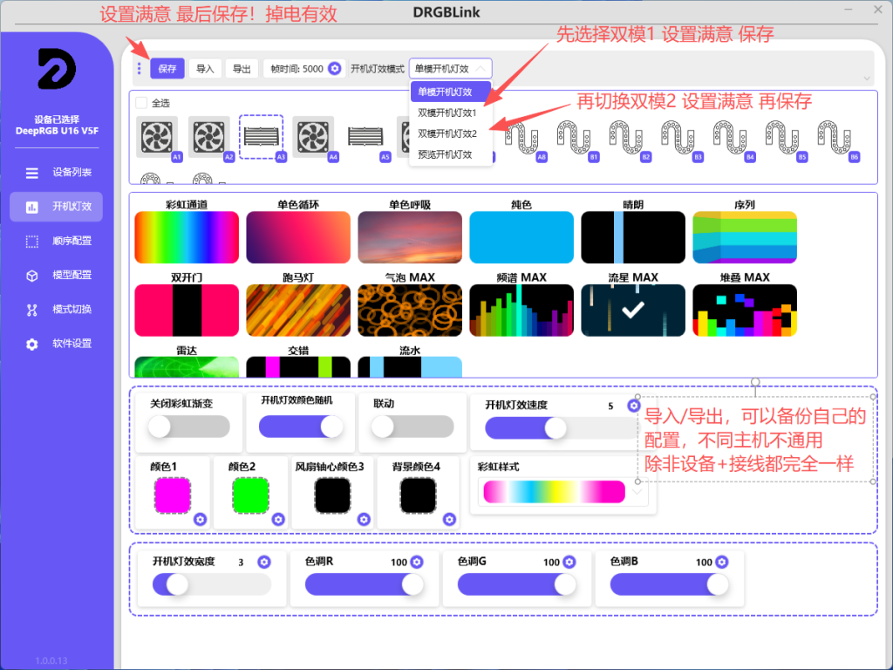
Task: Choose 双模开机灯效1 from the dropdown list
Action: click(446, 113)
